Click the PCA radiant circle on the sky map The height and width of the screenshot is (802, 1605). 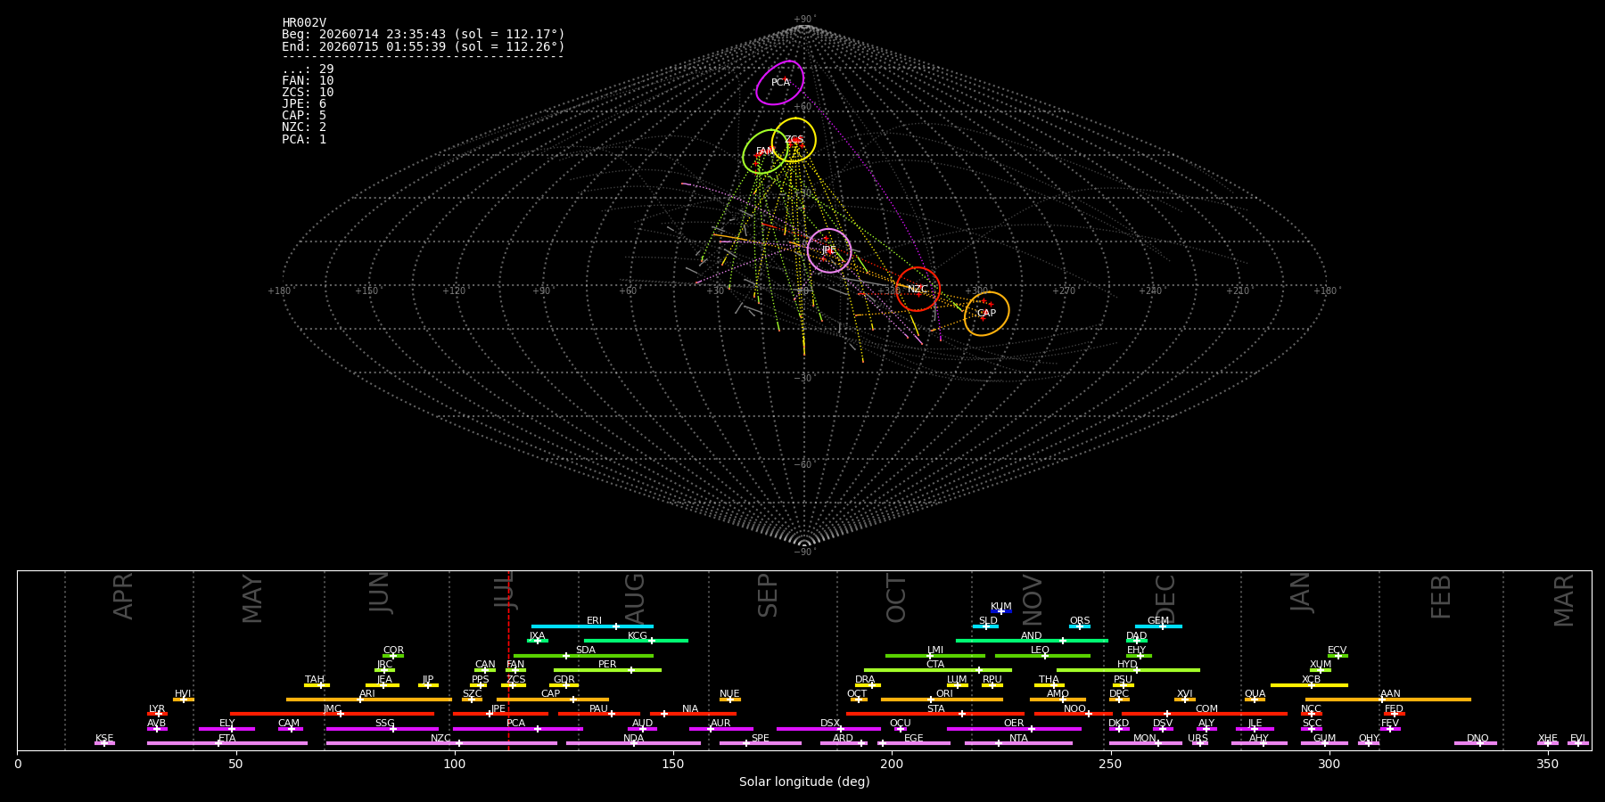[x=780, y=83]
